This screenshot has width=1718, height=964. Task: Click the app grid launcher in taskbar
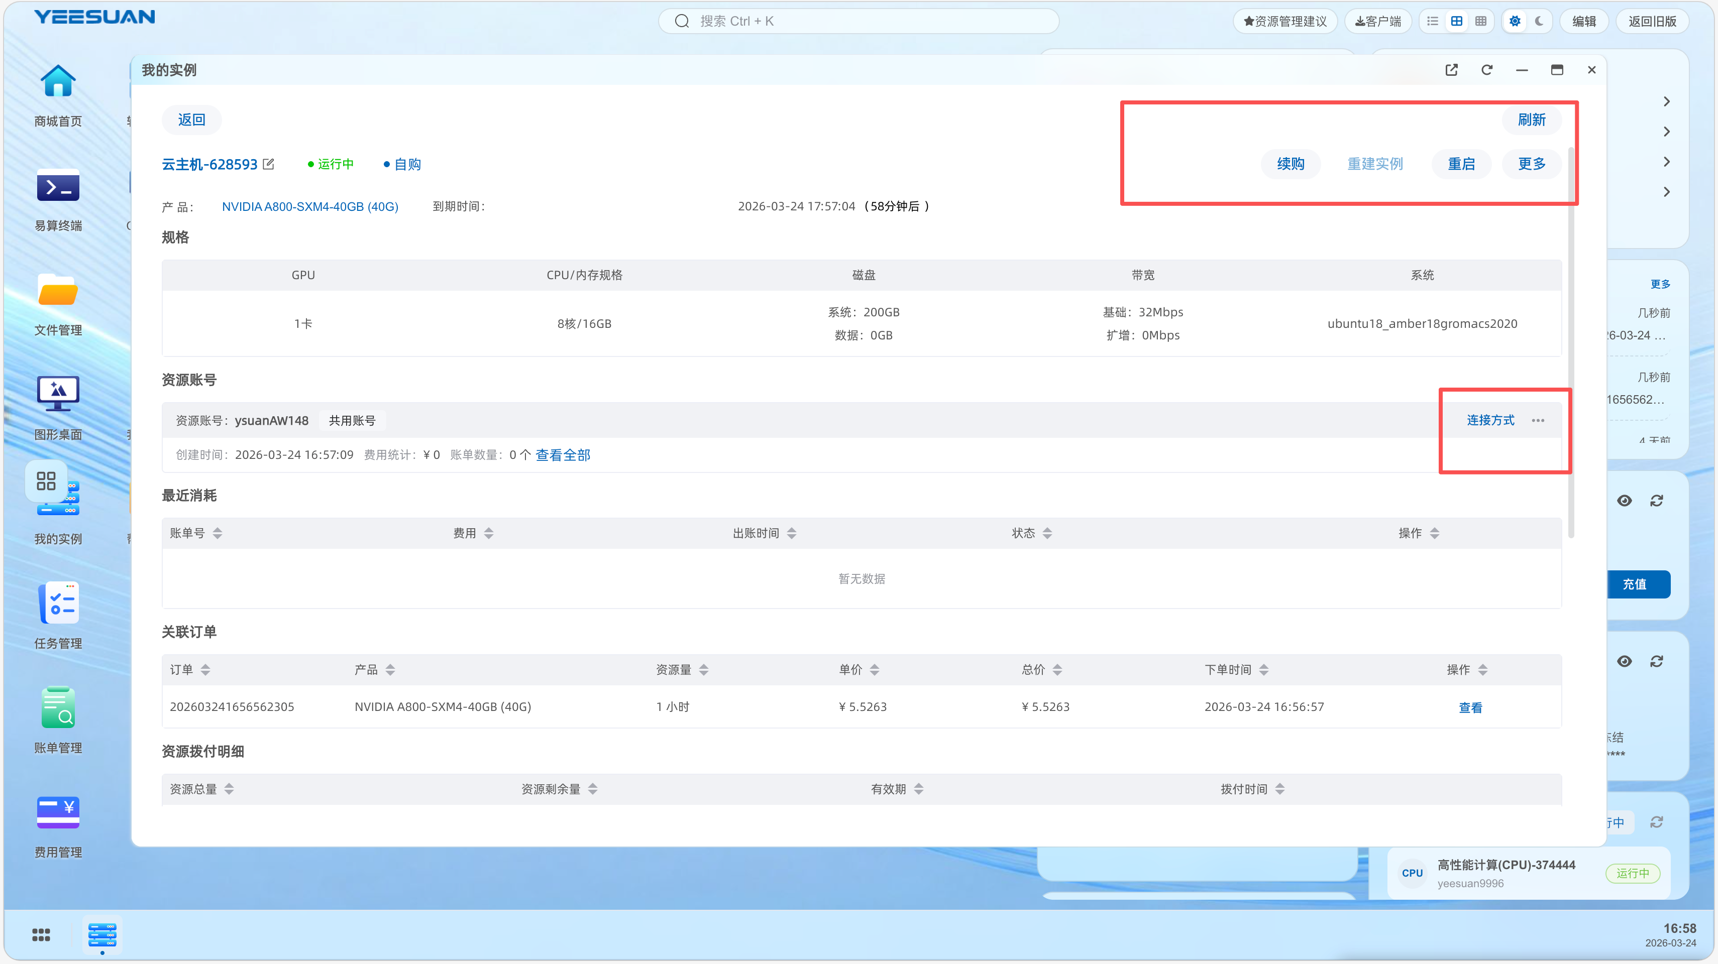[x=41, y=935]
